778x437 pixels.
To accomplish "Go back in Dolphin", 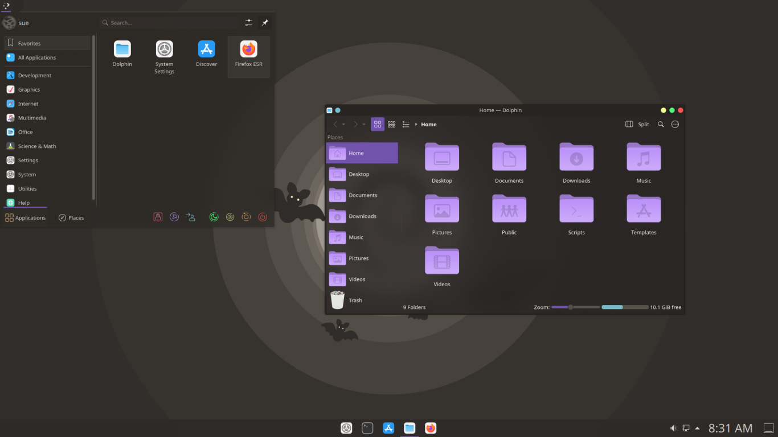I will click(x=335, y=125).
